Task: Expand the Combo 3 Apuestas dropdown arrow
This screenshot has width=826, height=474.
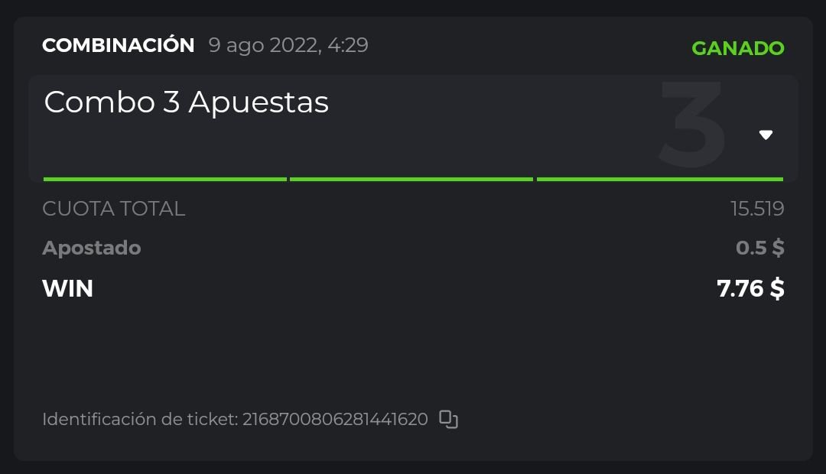Action: [x=766, y=135]
